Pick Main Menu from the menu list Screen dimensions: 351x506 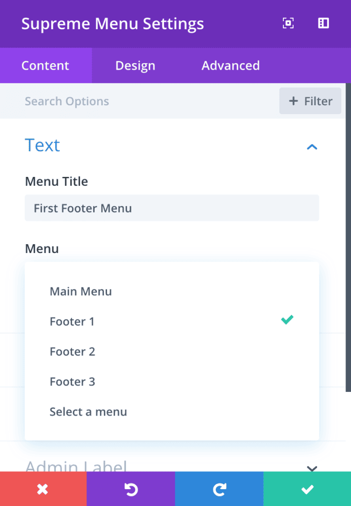click(x=80, y=291)
